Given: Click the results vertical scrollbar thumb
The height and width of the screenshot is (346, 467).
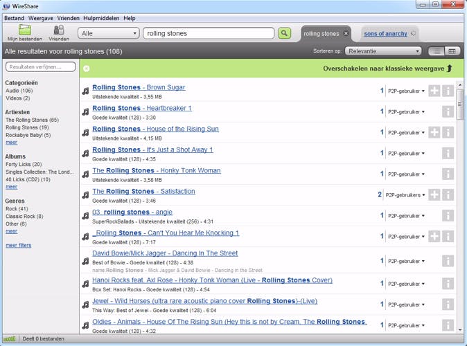Looking at the screenshot, I should tap(460, 104).
